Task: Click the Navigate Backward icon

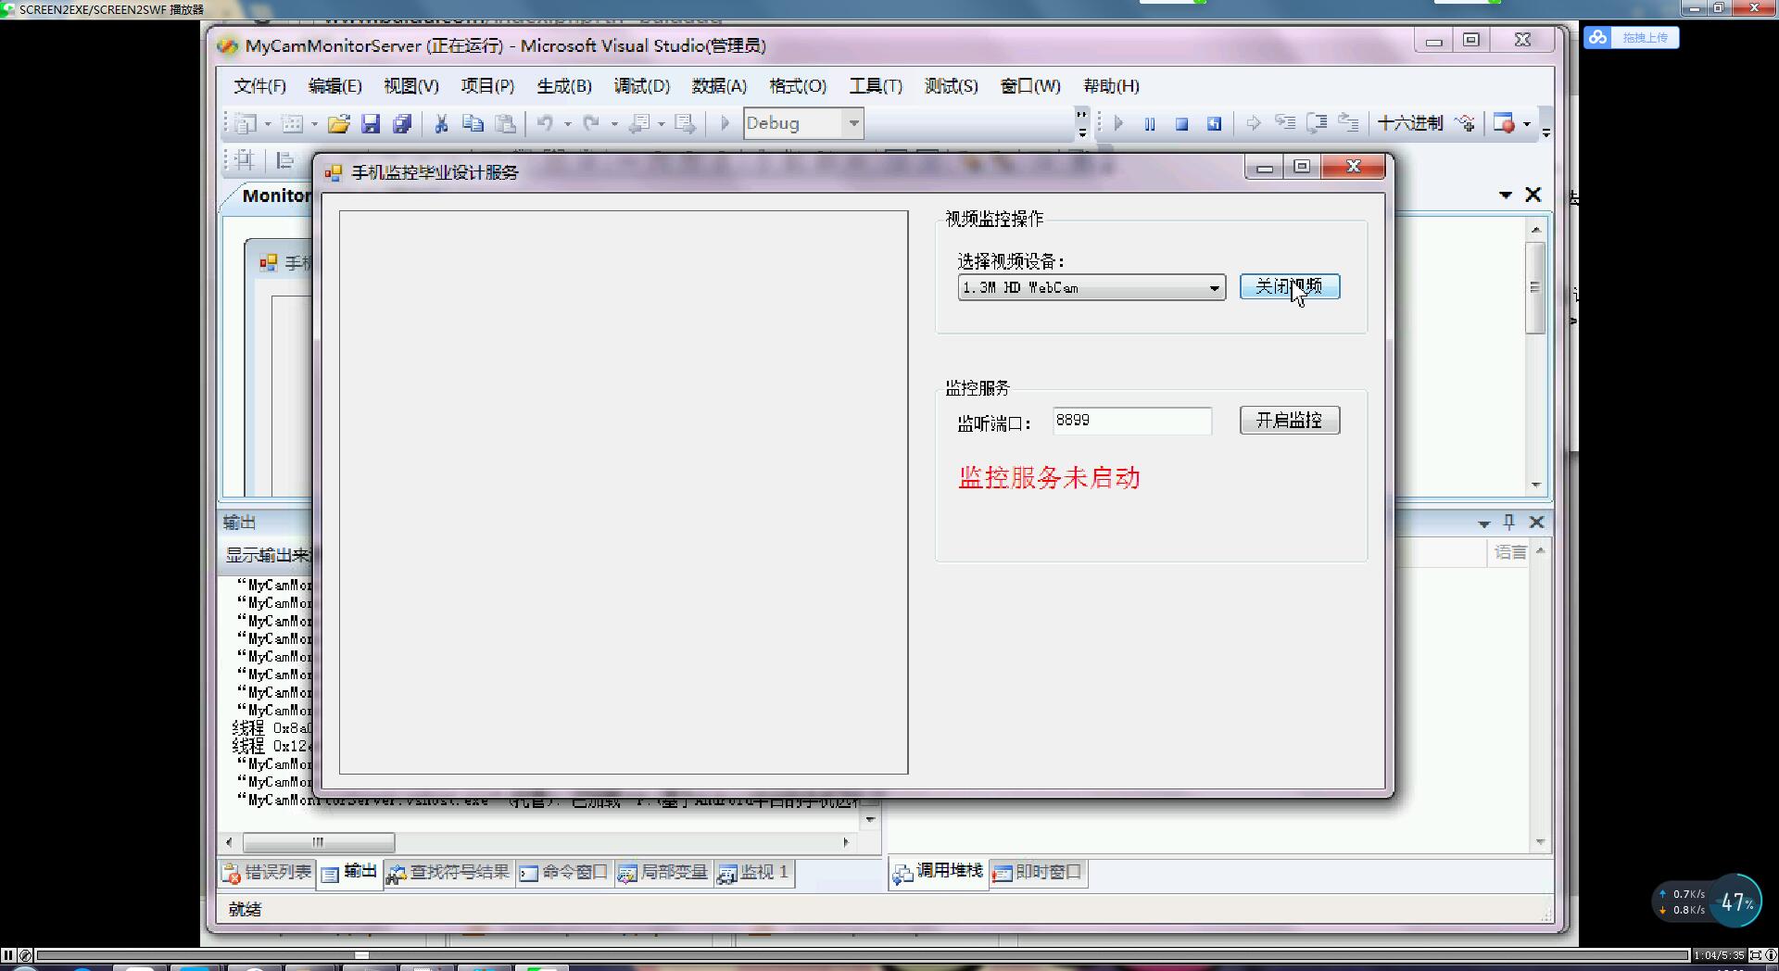Action: (x=639, y=123)
